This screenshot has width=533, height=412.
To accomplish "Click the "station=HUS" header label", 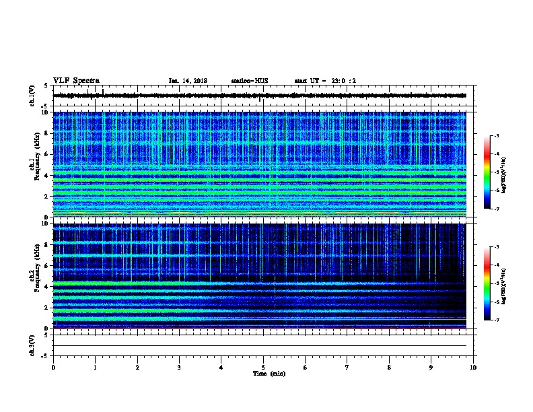I will click(x=250, y=81).
